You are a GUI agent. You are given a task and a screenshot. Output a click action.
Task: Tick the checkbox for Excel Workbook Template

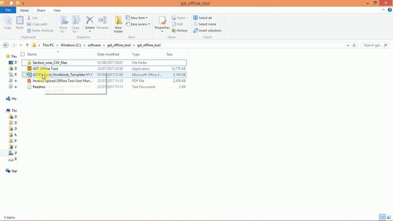(25, 75)
